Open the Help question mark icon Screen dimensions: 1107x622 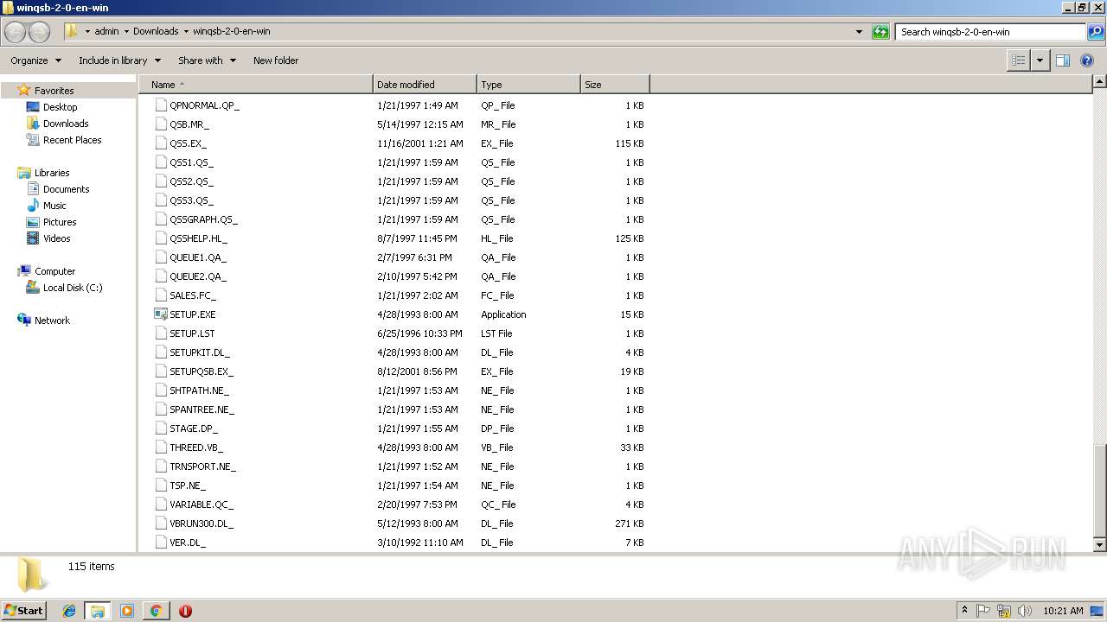1088,60
